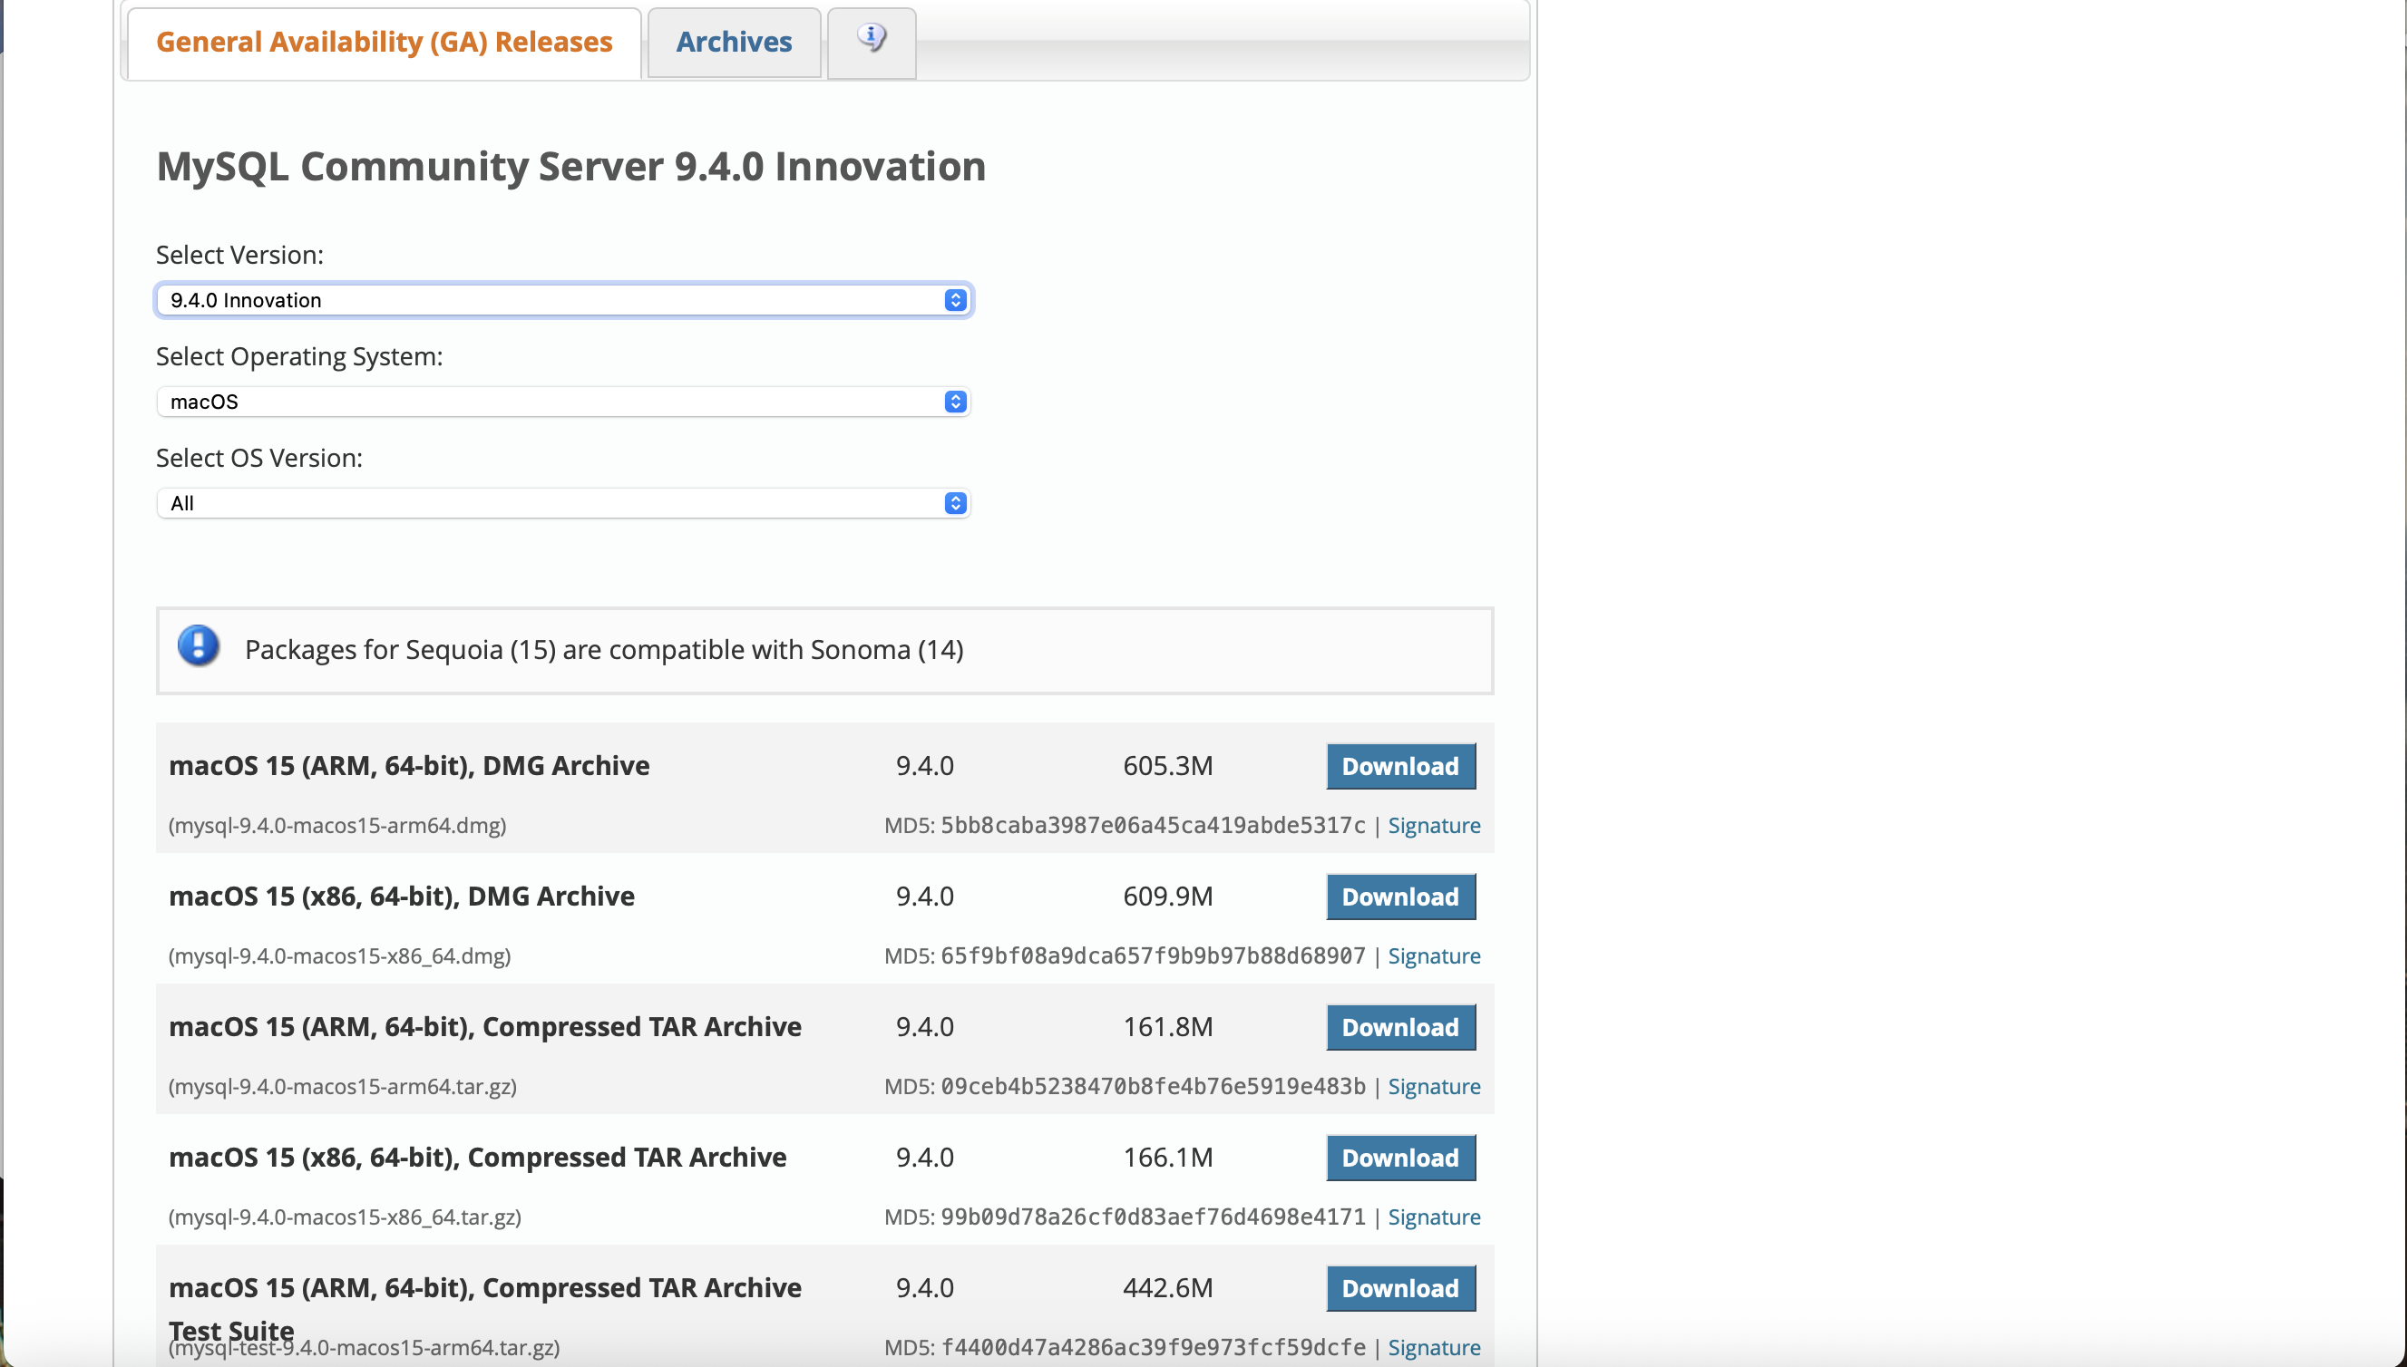Click the info bubble icon tab
Screen dimensions: 2407x1367
pyautogui.click(x=871, y=40)
